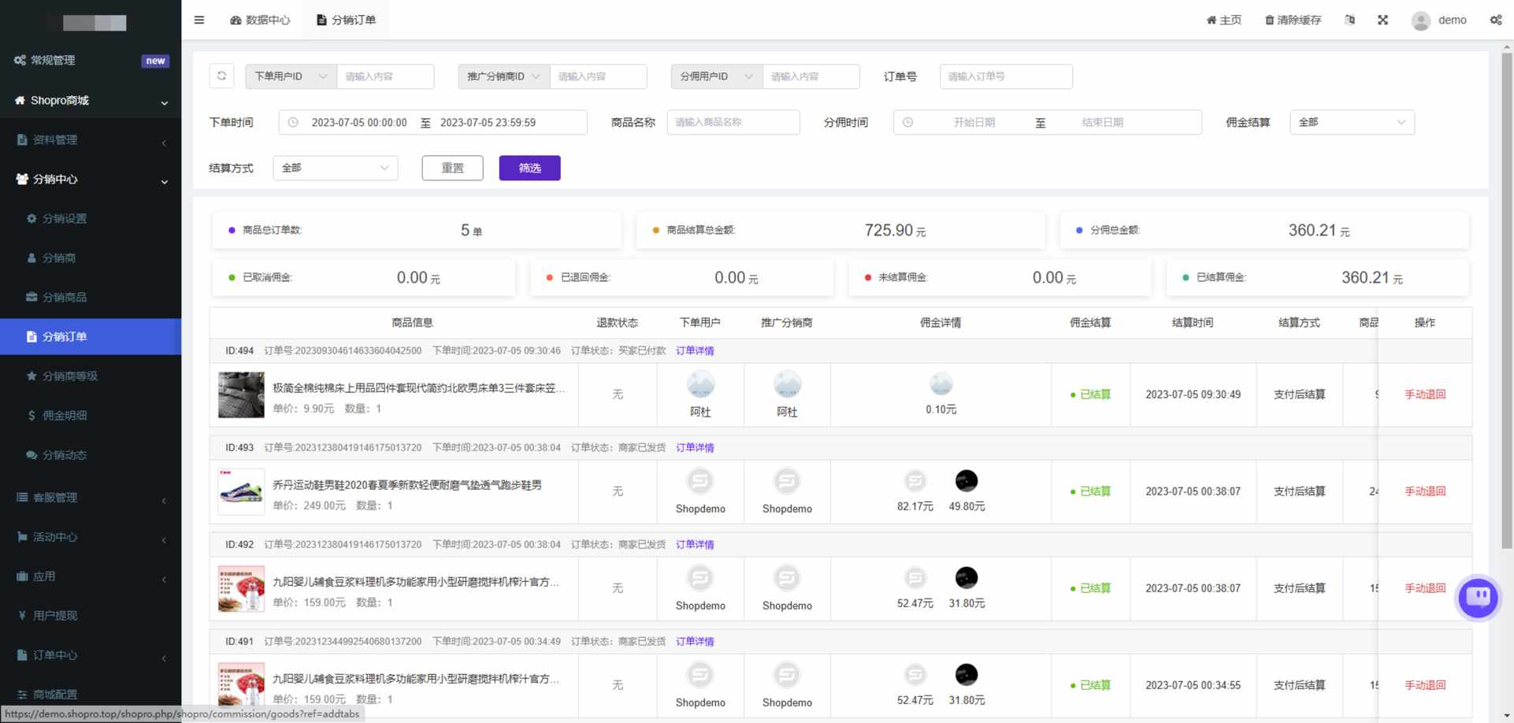Click the clock icon in 下单时间 field

[x=293, y=122]
